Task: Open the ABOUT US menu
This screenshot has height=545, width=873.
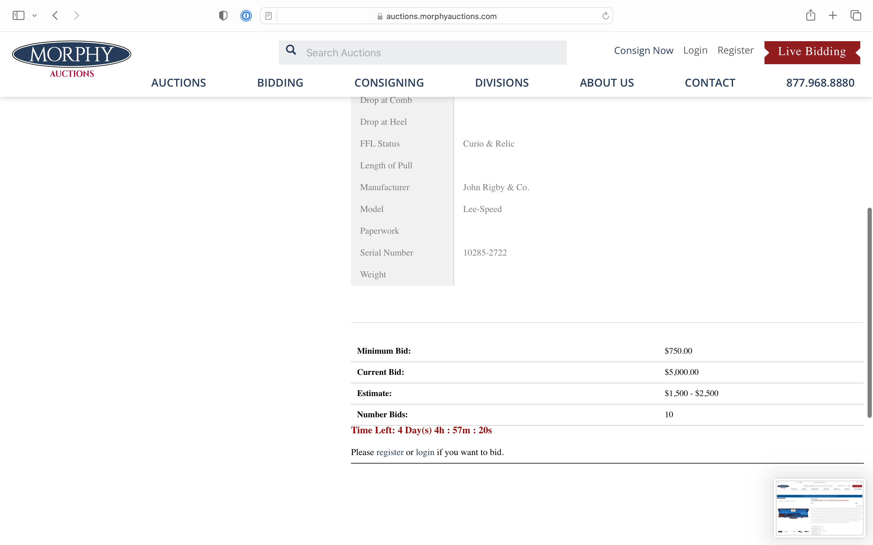Action: 607,83
